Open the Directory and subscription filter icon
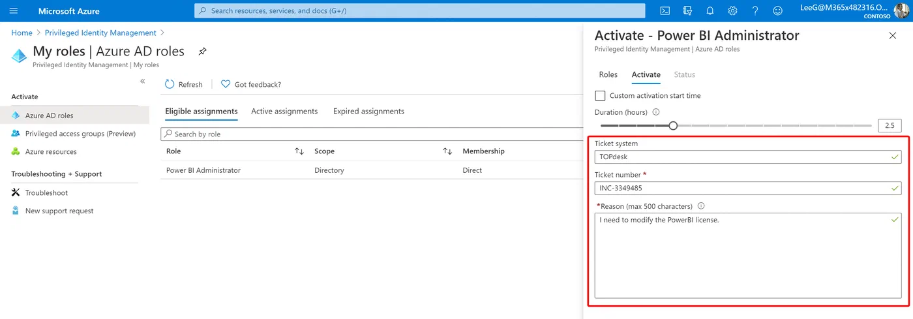 click(x=687, y=11)
